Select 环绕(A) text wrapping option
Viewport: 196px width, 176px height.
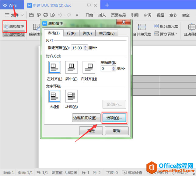point(72,96)
